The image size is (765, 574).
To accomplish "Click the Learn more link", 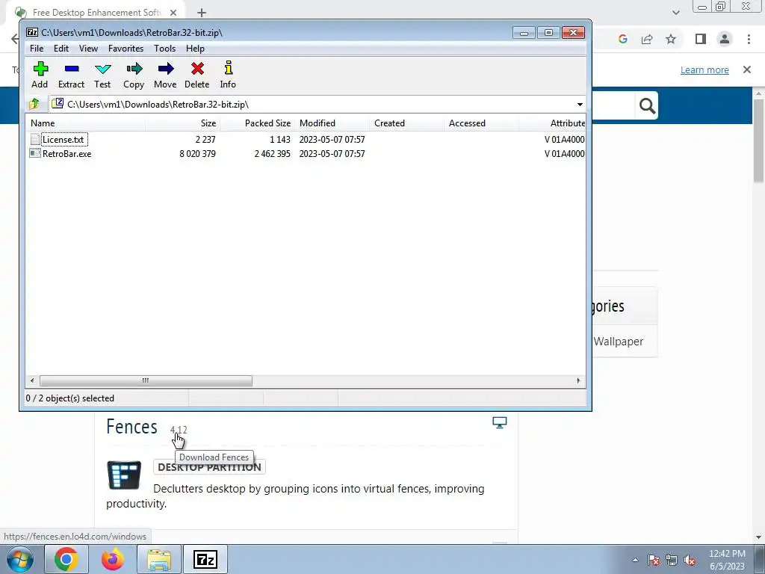I will [704, 70].
